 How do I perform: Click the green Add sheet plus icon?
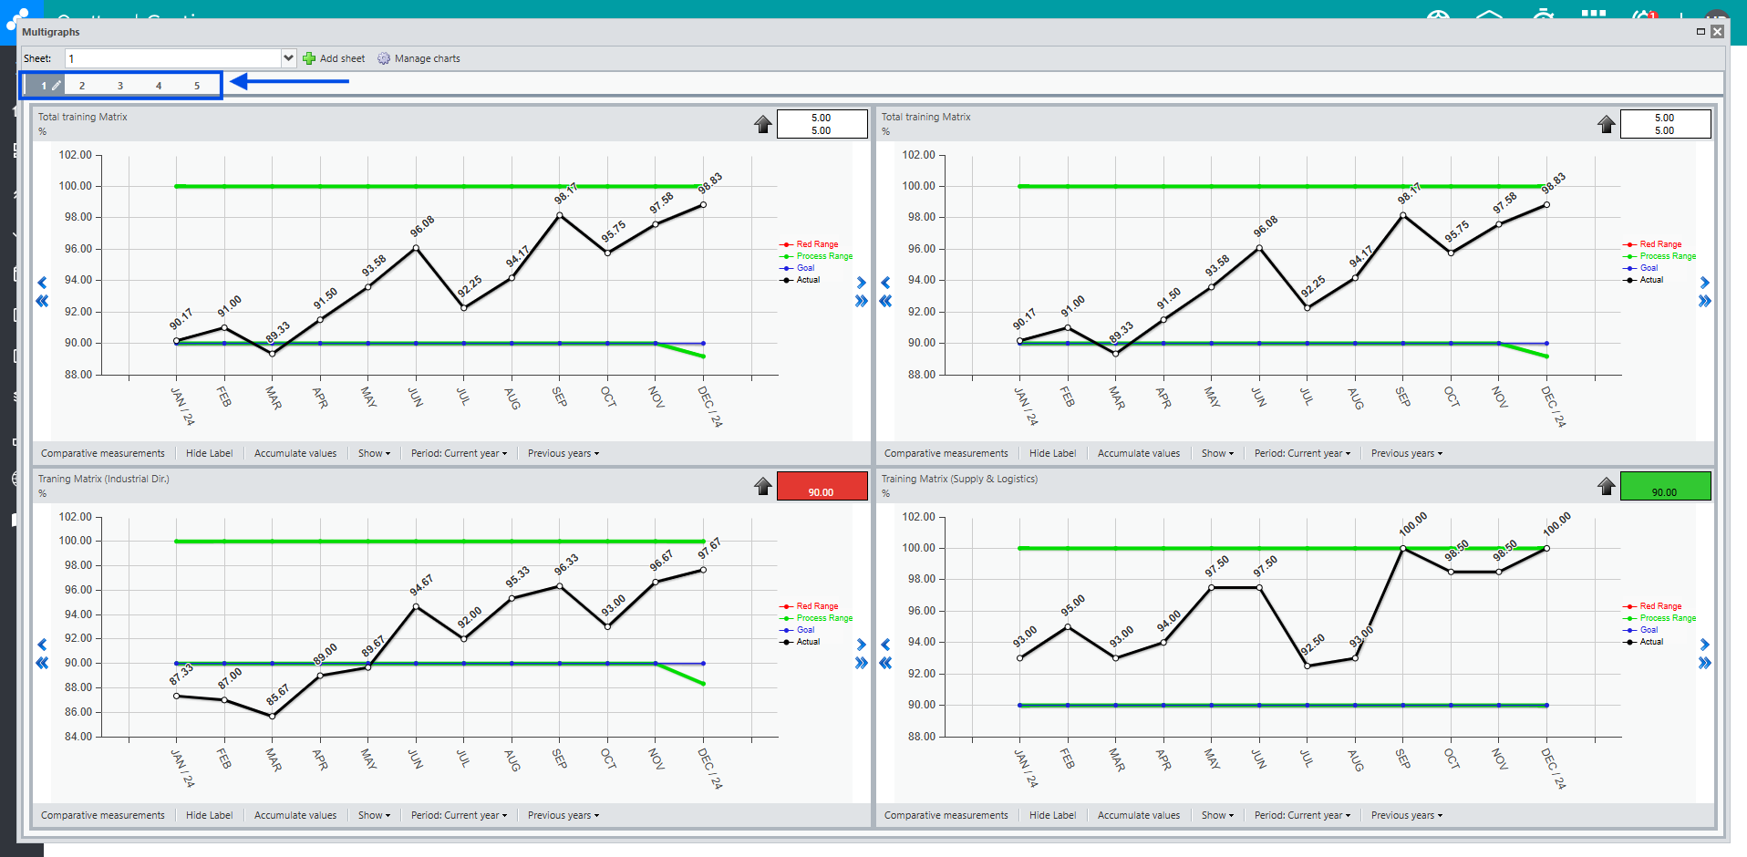coord(309,58)
